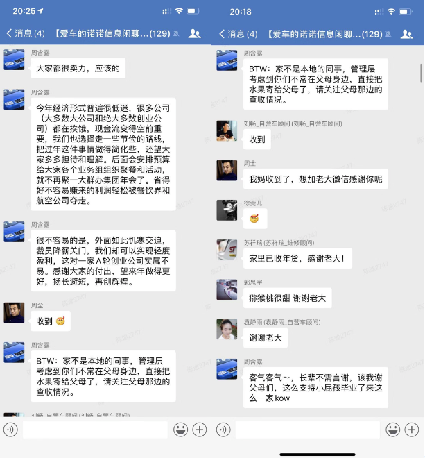425x458 pixels.
Task: Tap the plus attachment icon in right chat
Action: (412, 430)
